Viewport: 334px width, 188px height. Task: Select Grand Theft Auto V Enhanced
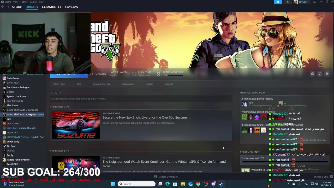[x=22, y=110]
